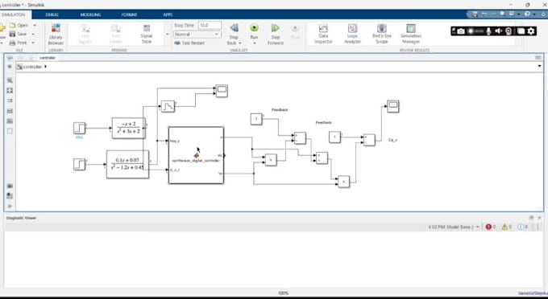Open the Library Browser
This screenshot has height=299, width=548.
click(56, 34)
